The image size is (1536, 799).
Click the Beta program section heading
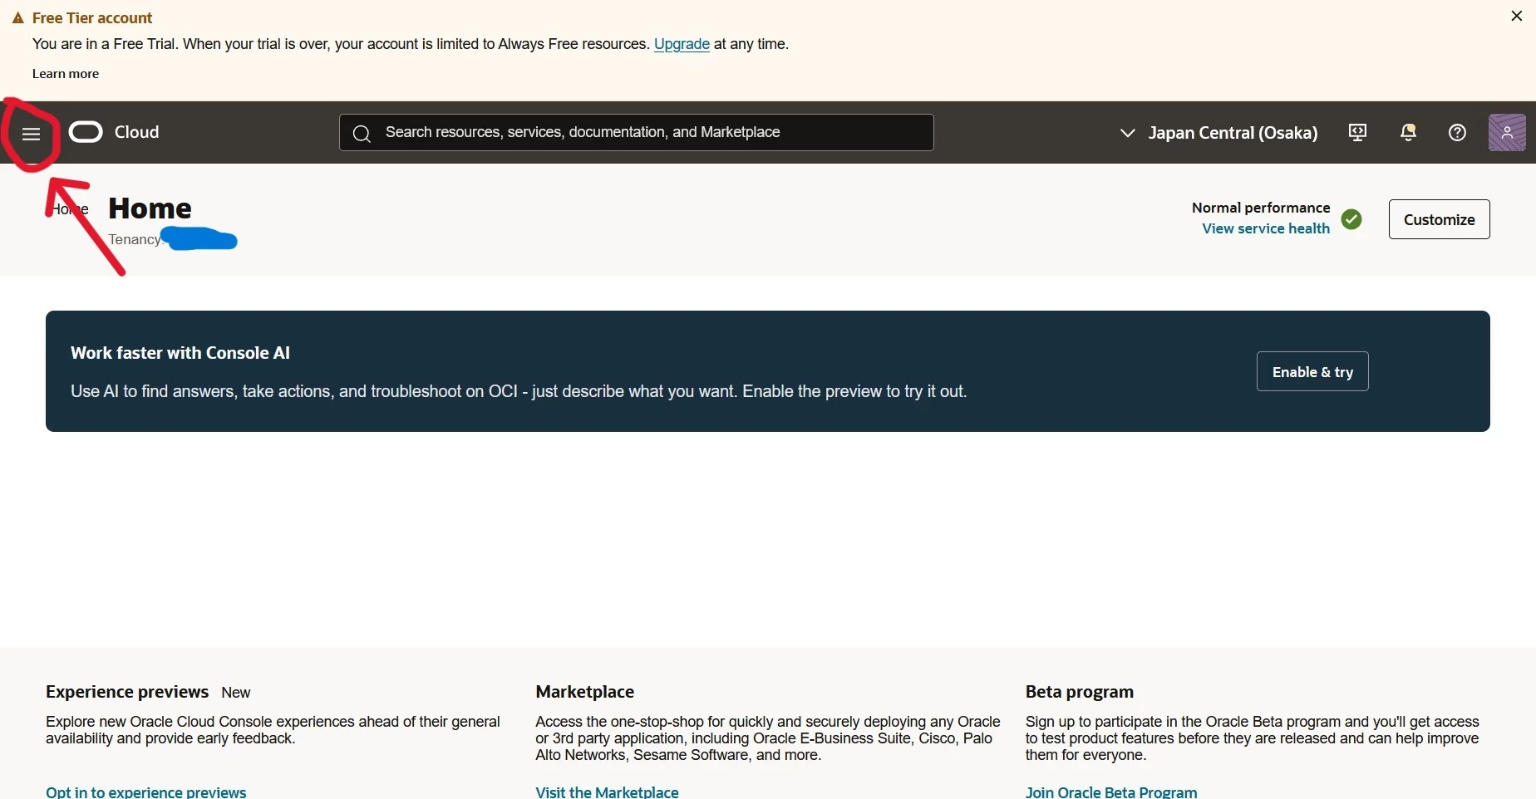click(x=1080, y=692)
